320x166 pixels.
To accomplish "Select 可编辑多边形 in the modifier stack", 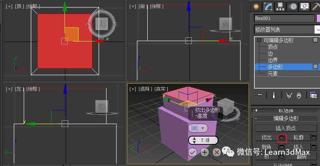I will tap(278, 40).
